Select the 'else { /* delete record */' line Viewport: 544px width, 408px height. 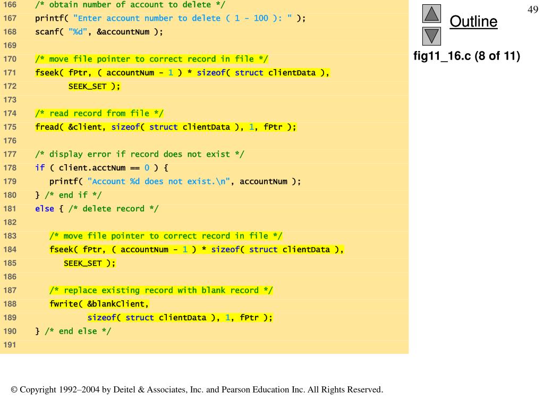pos(97,208)
